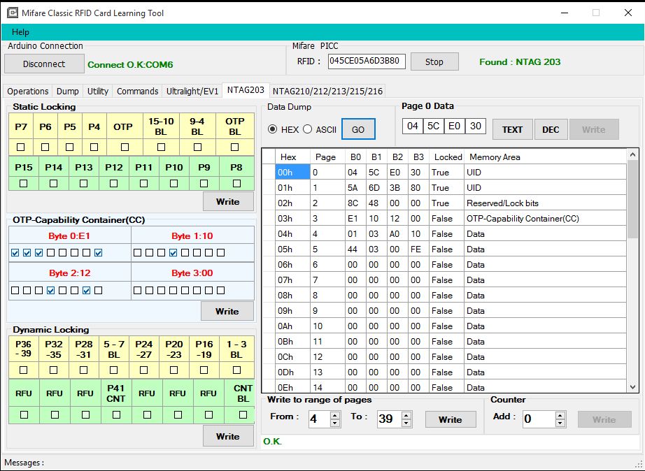Click Write button under Static Locking
Viewport: 645px width, 471px height.
228,202
